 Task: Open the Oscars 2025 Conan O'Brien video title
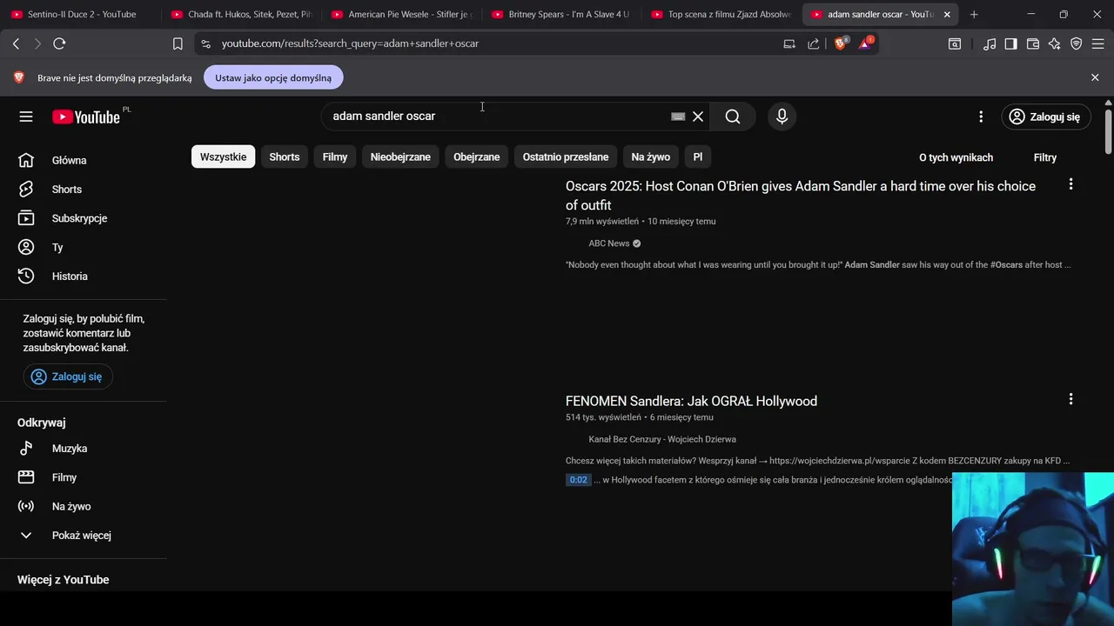[x=801, y=196]
